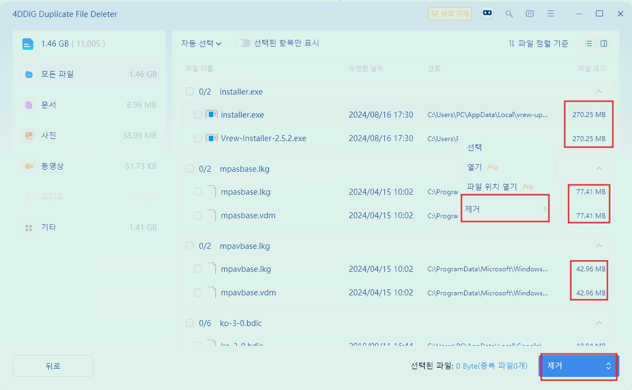The height and width of the screenshot is (390, 632).
Task: Open the feedback message icon
Action: (530, 14)
